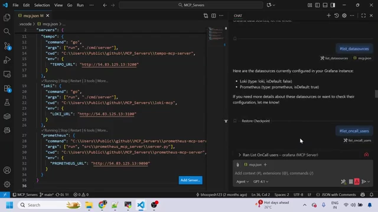Toggle the primary side bar layout
The height and width of the screenshot is (212, 378).
[x=318, y=5]
